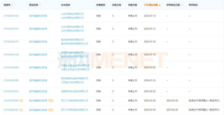Click the 企业名称 column header
224x115 pixels.
click(x=66, y=5)
